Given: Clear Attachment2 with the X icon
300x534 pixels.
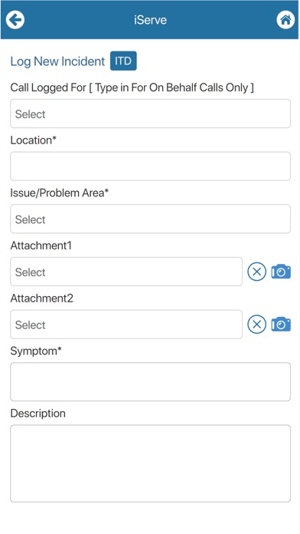Looking at the screenshot, I should 257,325.
